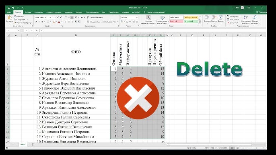Switch to the Разметка страницы tab
Screen dimensions: 276x155
pyautogui.click(x=54, y=12)
